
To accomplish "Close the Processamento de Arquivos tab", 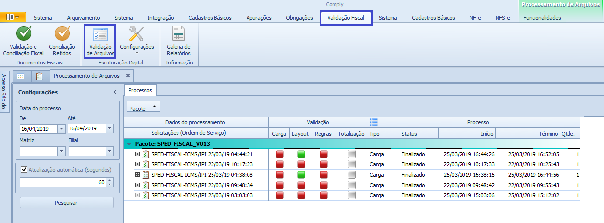I will tap(128, 76).
